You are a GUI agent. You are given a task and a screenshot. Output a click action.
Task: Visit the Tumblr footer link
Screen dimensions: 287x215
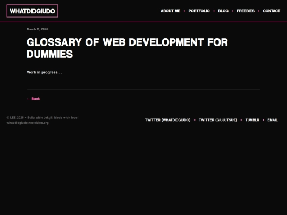click(x=252, y=120)
